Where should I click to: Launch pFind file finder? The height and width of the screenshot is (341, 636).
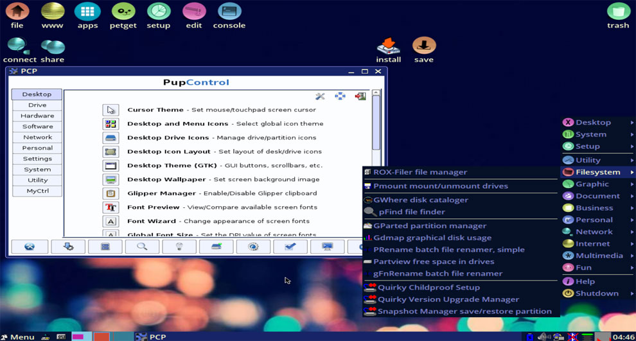coord(461,212)
